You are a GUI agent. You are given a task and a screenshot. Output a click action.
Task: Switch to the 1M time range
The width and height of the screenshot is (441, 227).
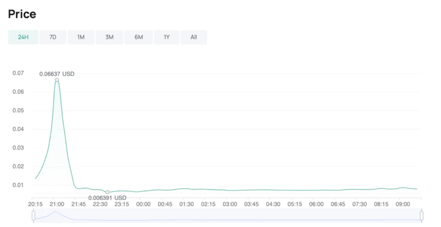tap(81, 37)
